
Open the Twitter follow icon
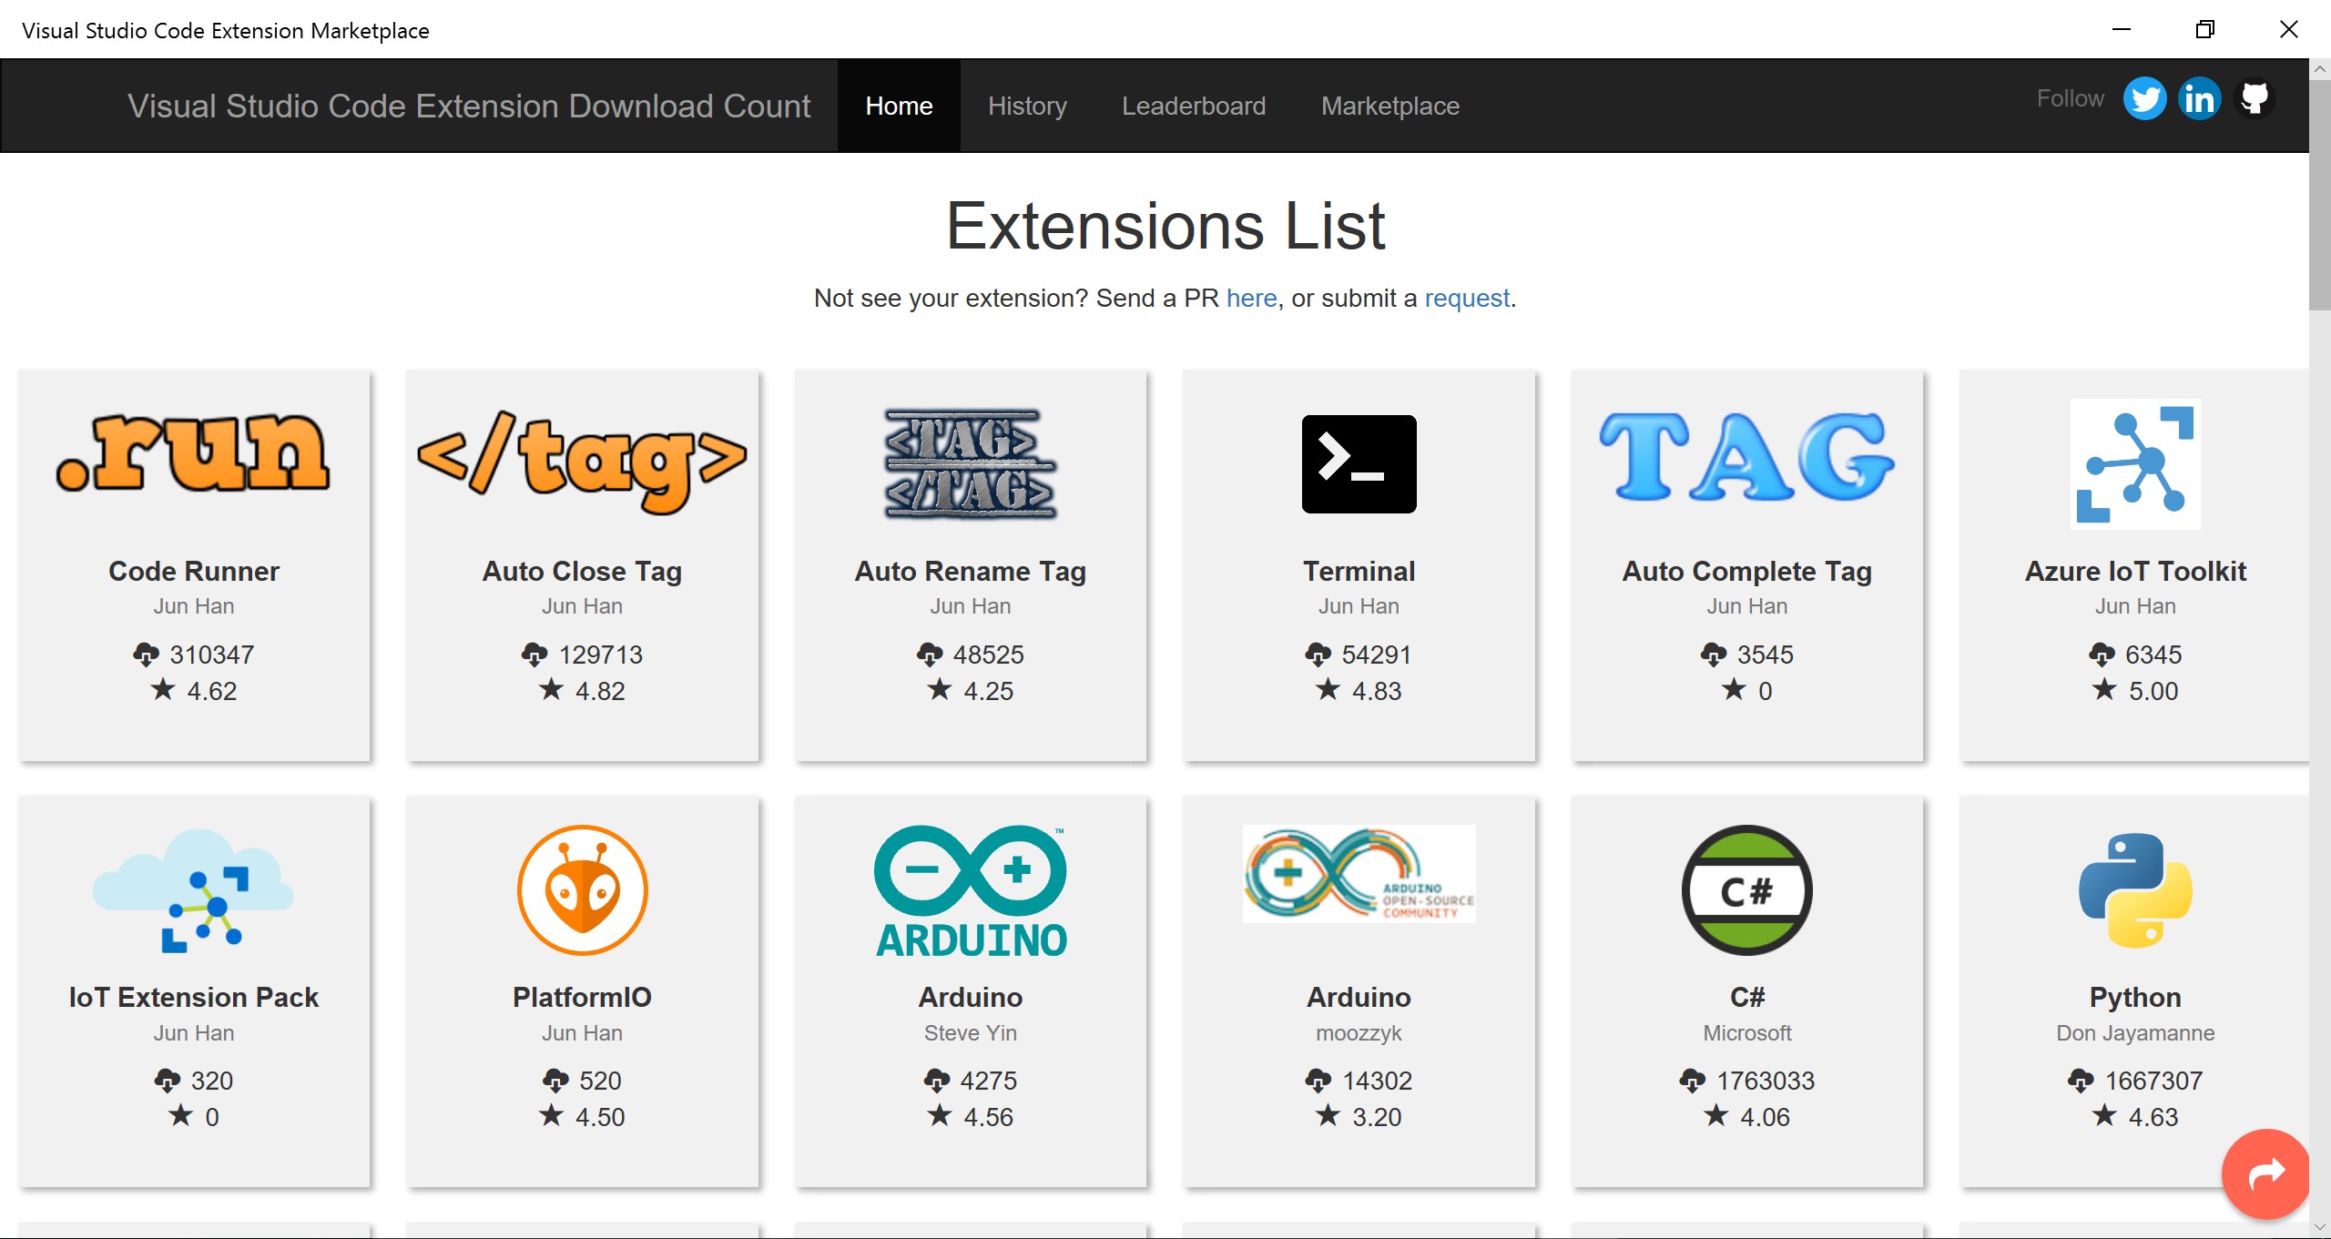click(2144, 99)
